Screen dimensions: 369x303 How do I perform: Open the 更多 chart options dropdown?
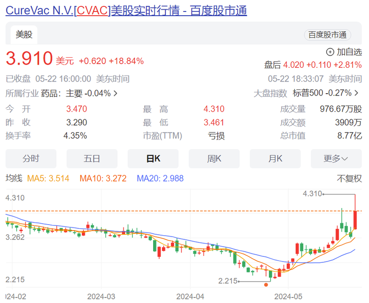[336, 159]
